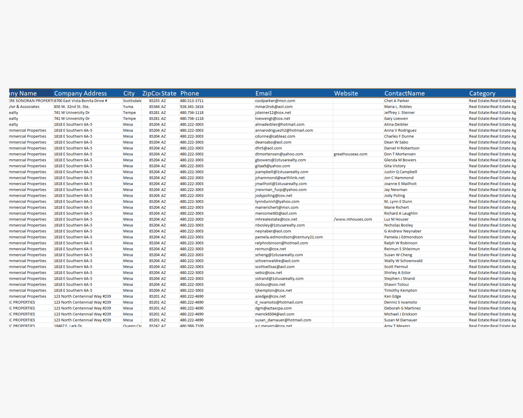
Task: Click email jsteiner12@cox.net
Action: click(x=273, y=113)
